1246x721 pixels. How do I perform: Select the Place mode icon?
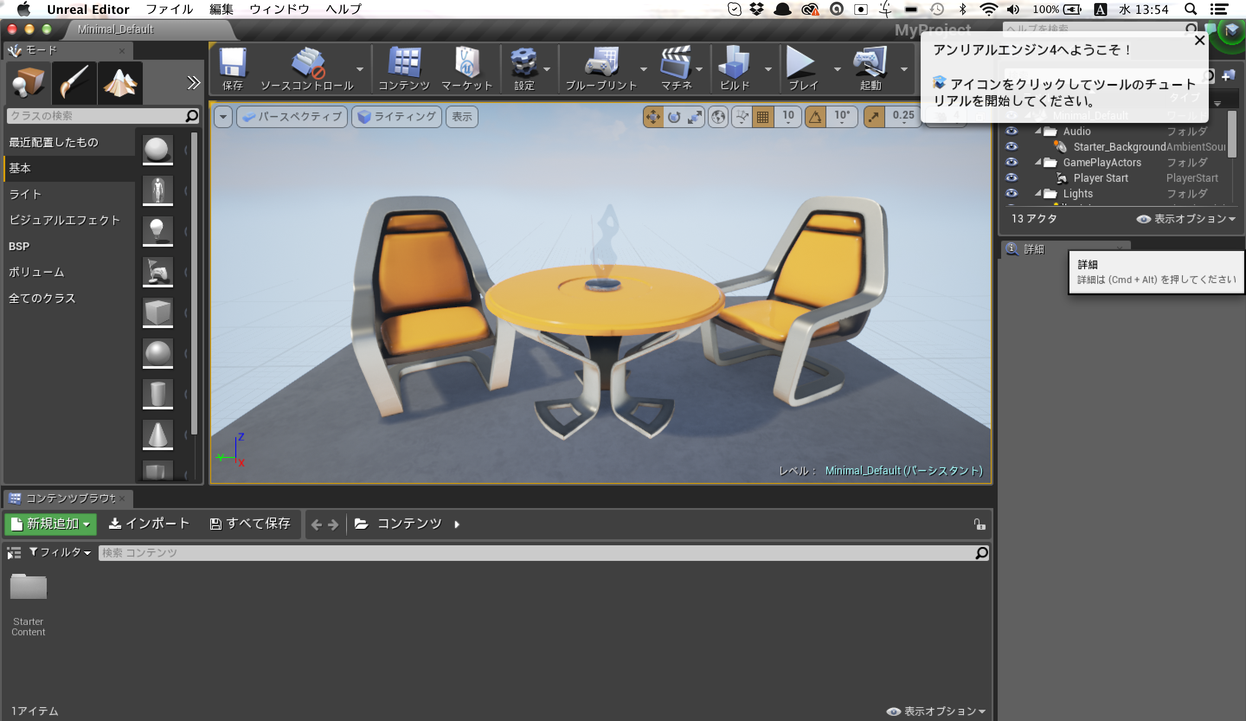[29, 82]
